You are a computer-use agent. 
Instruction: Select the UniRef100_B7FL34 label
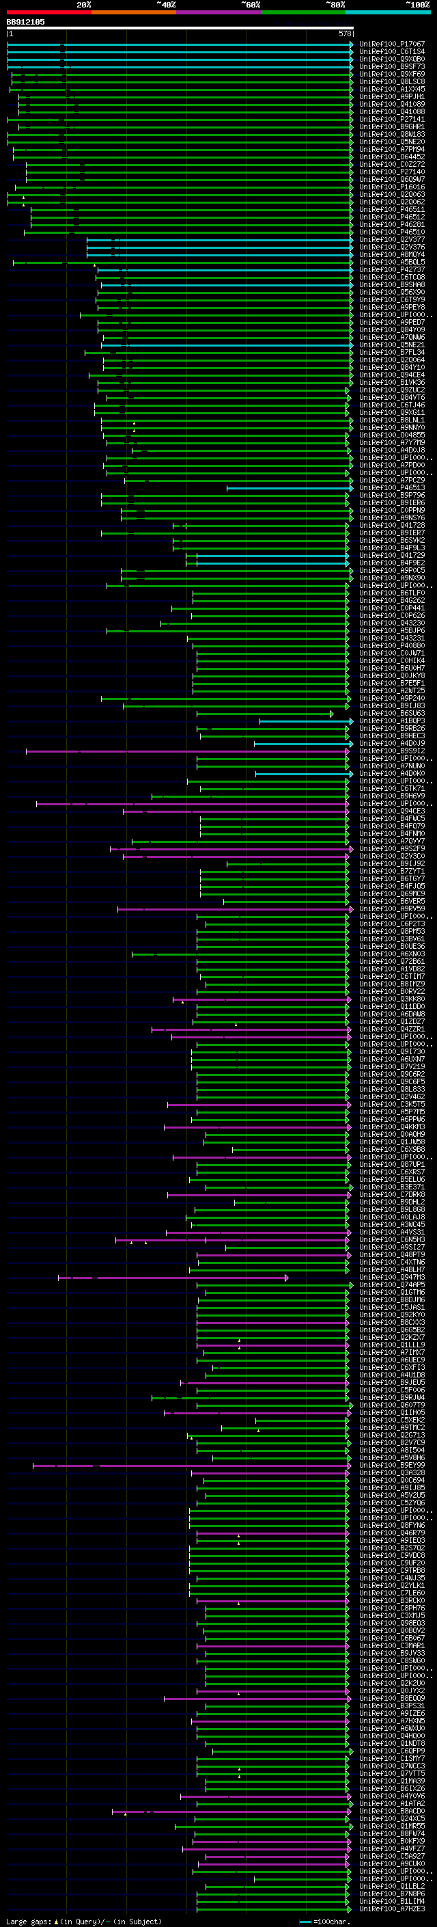(x=392, y=352)
